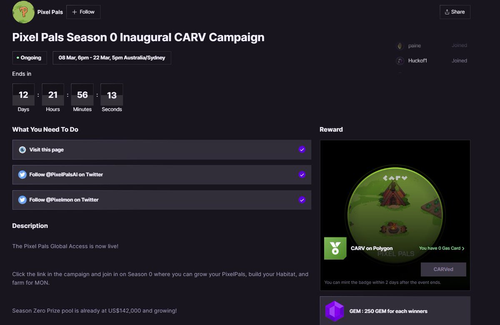
Task: Click the Pixel Pals name link
Action: (50, 12)
